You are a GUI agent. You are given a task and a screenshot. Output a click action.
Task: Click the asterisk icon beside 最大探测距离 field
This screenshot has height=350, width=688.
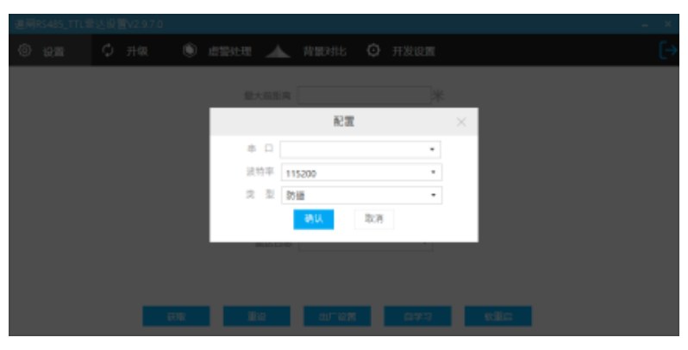point(438,96)
